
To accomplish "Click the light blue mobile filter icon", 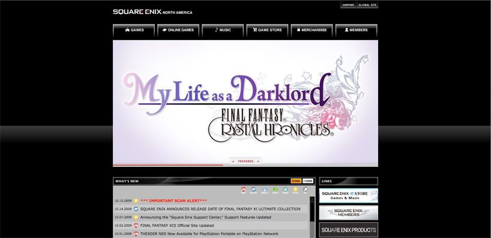I will coord(265,190).
